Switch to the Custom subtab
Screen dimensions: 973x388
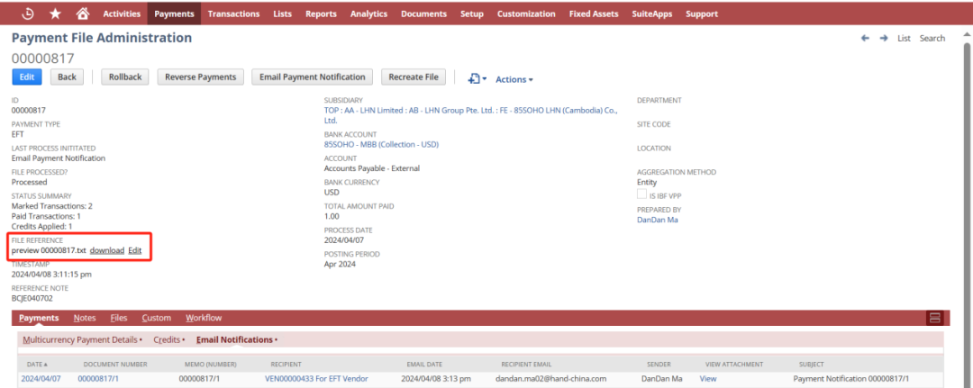[x=157, y=318]
